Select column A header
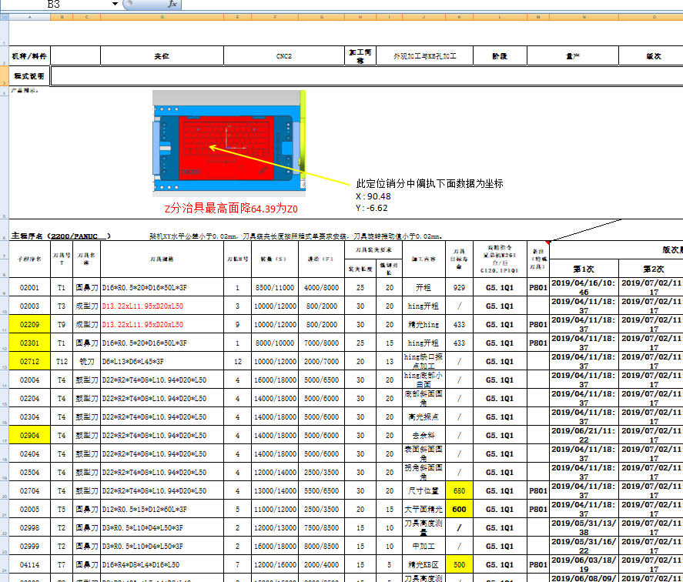Viewport: 683px width, 582px height. tap(29, 15)
